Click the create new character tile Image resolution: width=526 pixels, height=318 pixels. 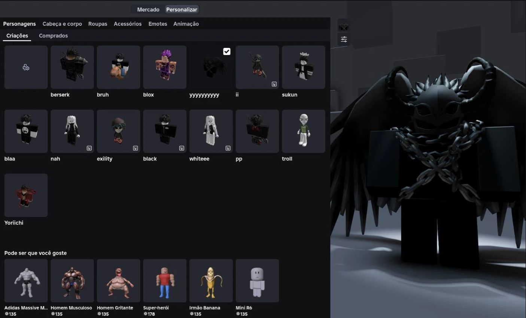click(x=26, y=67)
